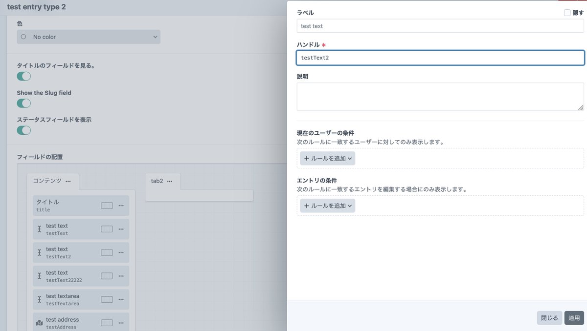Click text-field icon on testText22222 row
587x331 pixels.
40,276
